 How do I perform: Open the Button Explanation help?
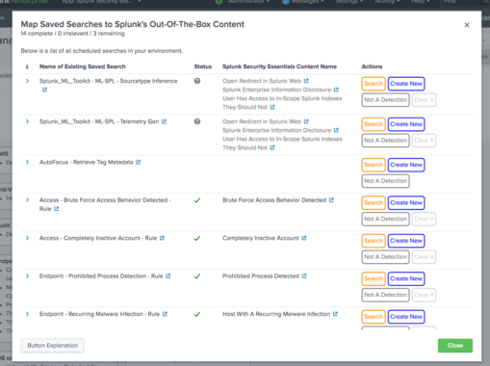coord(53,346)
